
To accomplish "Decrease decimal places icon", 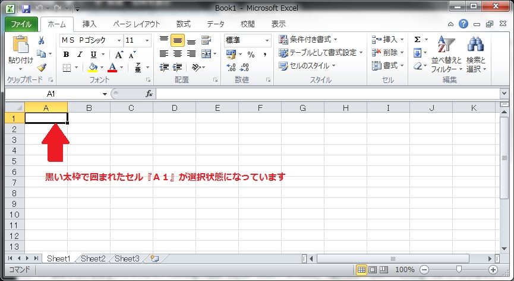I will pyautogui.click(x=245, y=68).
